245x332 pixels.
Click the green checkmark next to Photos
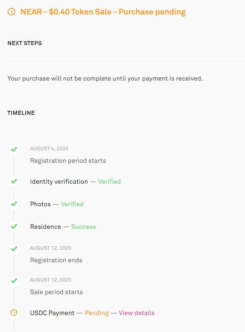(x=14, y=204)
